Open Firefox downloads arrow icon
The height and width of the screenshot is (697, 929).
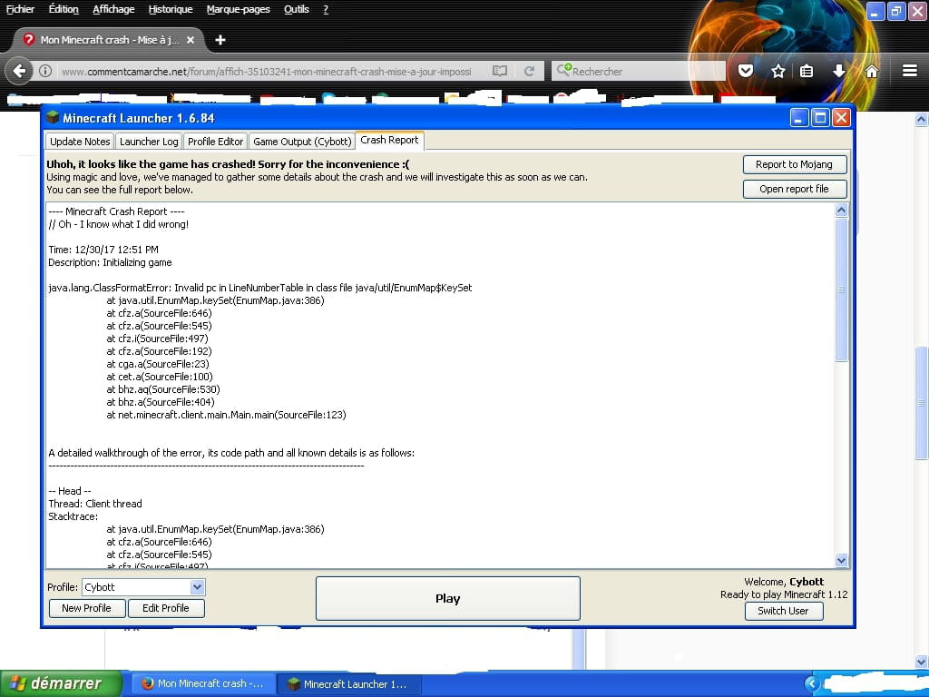pyautogui.click(x=838, y=71)
